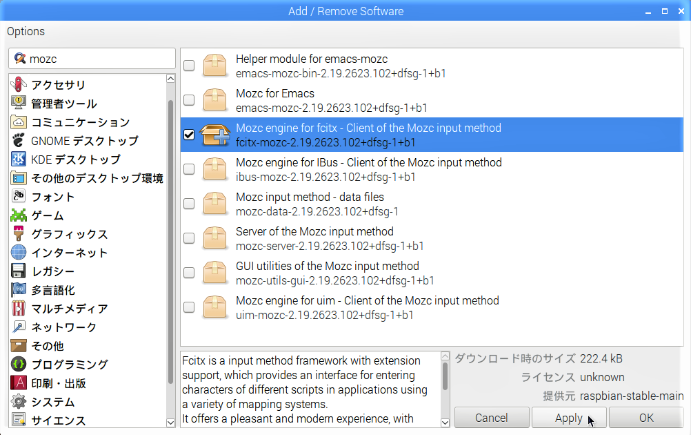Select the グラフィックス paintbrush icon
This screenshot has height=435, width=691.
[19, 233]
